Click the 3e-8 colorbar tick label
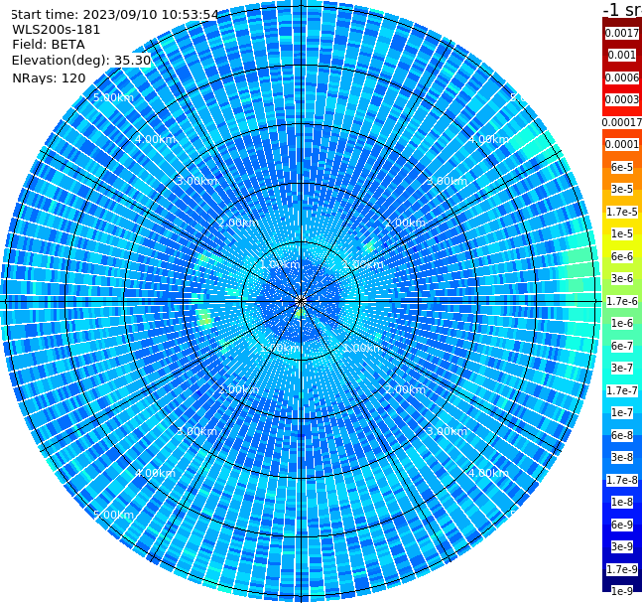The width and height of the screenshot is (642, 603). (x=622, y=457)
